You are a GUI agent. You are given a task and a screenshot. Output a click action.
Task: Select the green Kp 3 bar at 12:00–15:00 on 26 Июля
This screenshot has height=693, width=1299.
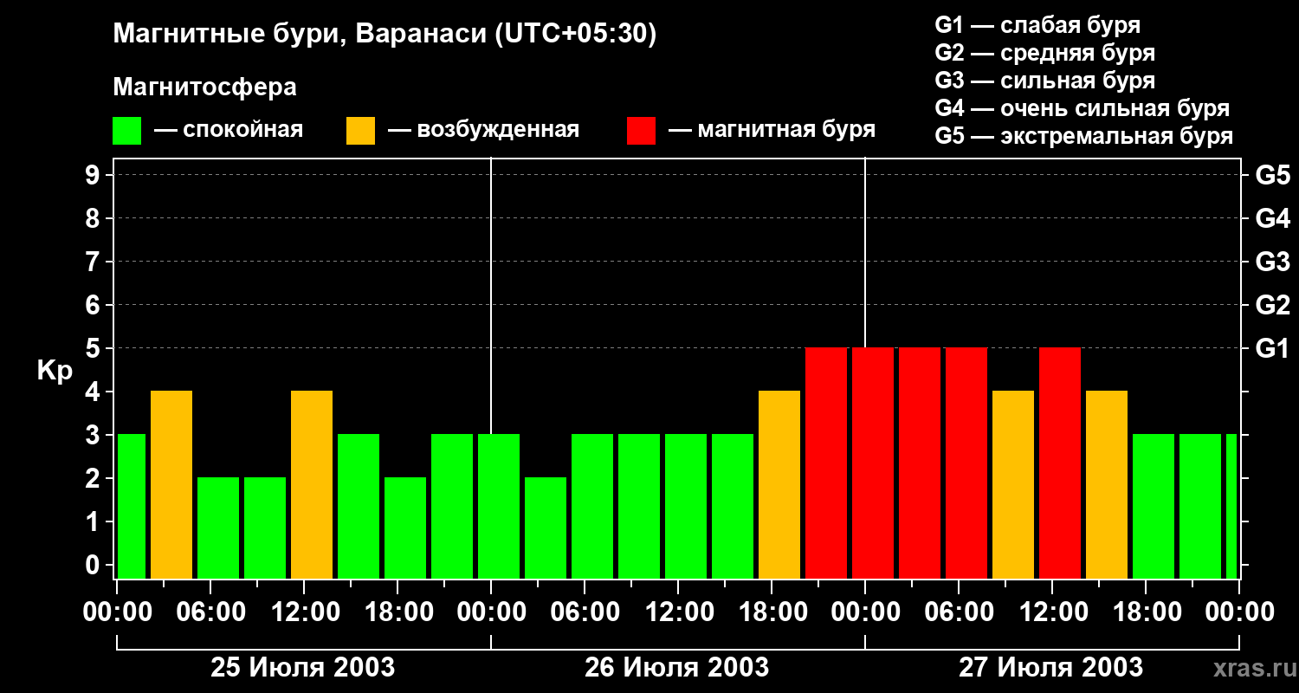686,507
